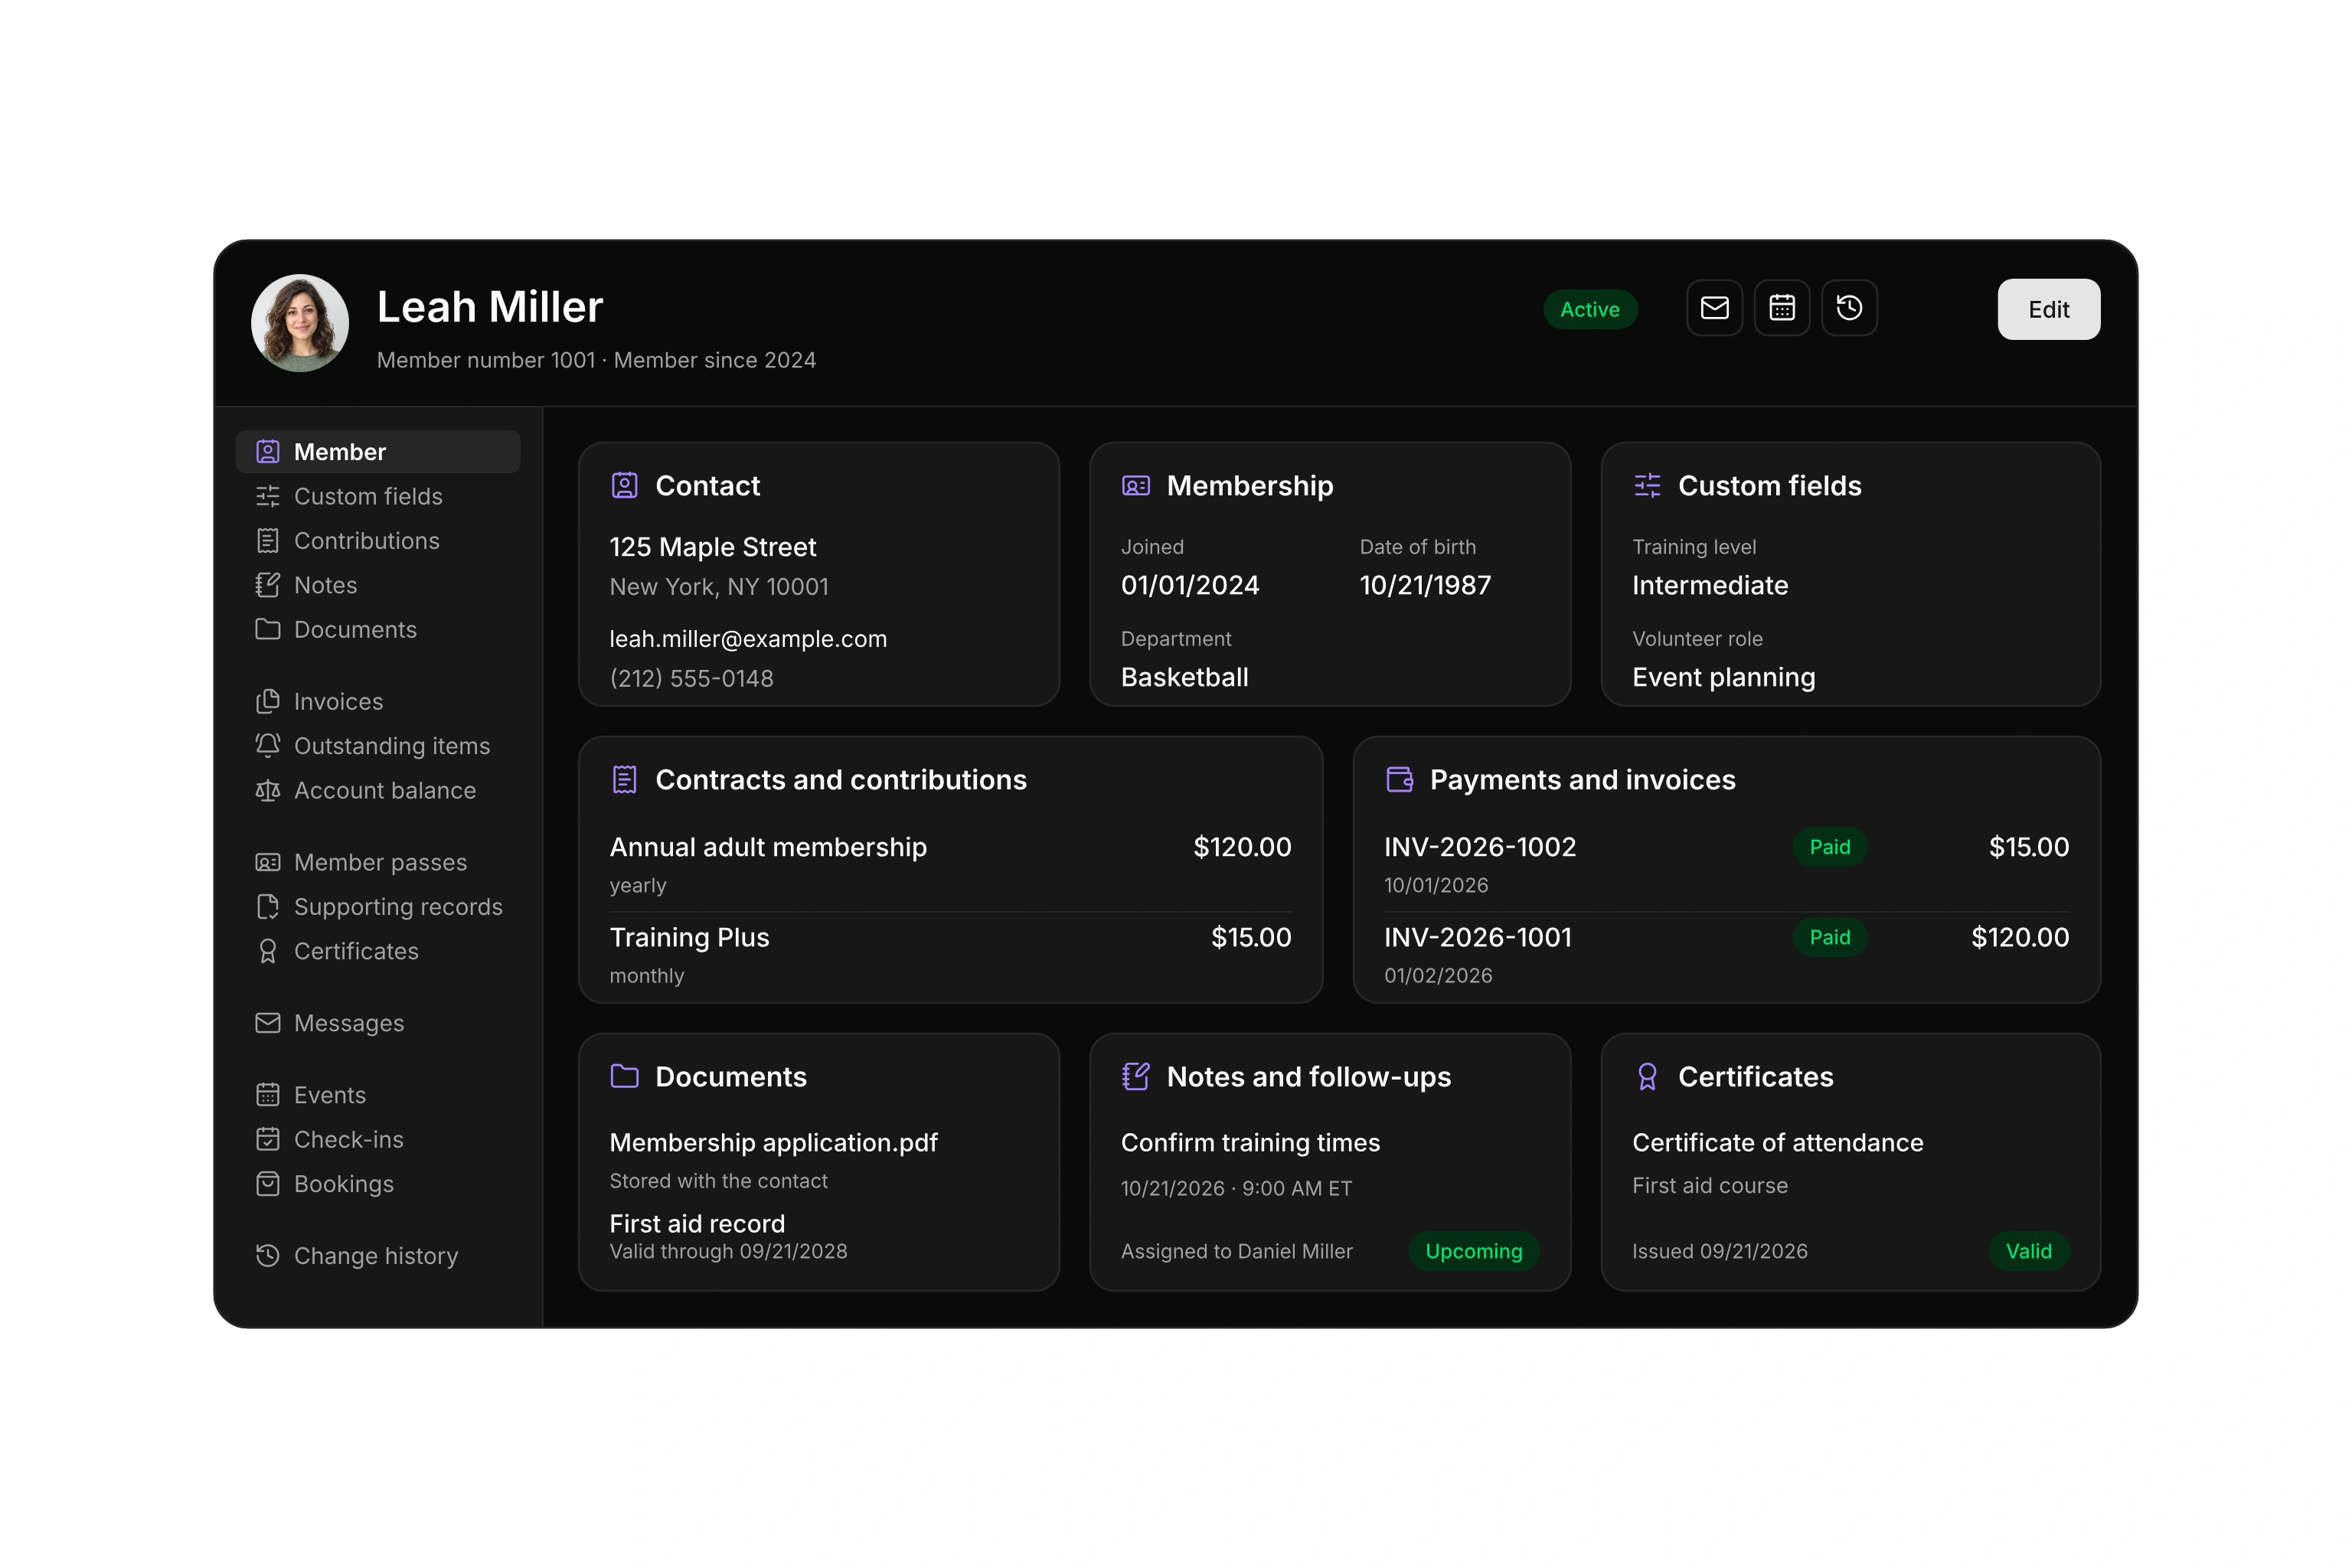Open Documents in the sidebar
Image resolution: width=2352 pixels, height=1568 pixels.
coord(378,629)
